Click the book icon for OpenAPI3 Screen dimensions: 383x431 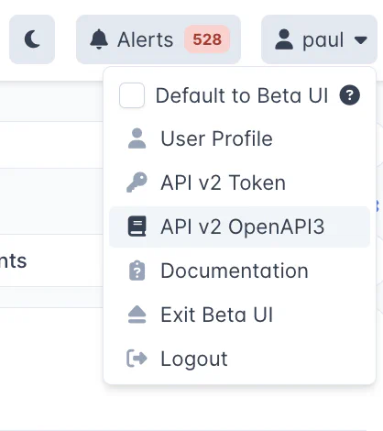[x=137, y=227]
